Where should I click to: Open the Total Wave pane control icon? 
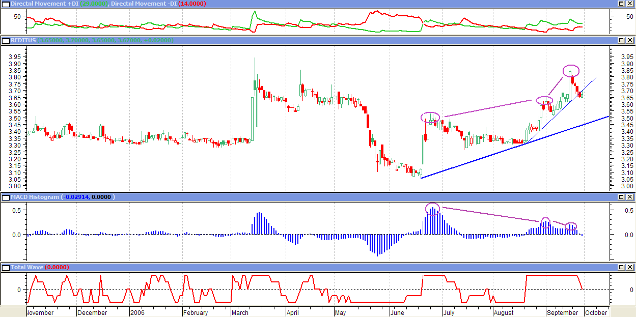(x=6, y=267)
